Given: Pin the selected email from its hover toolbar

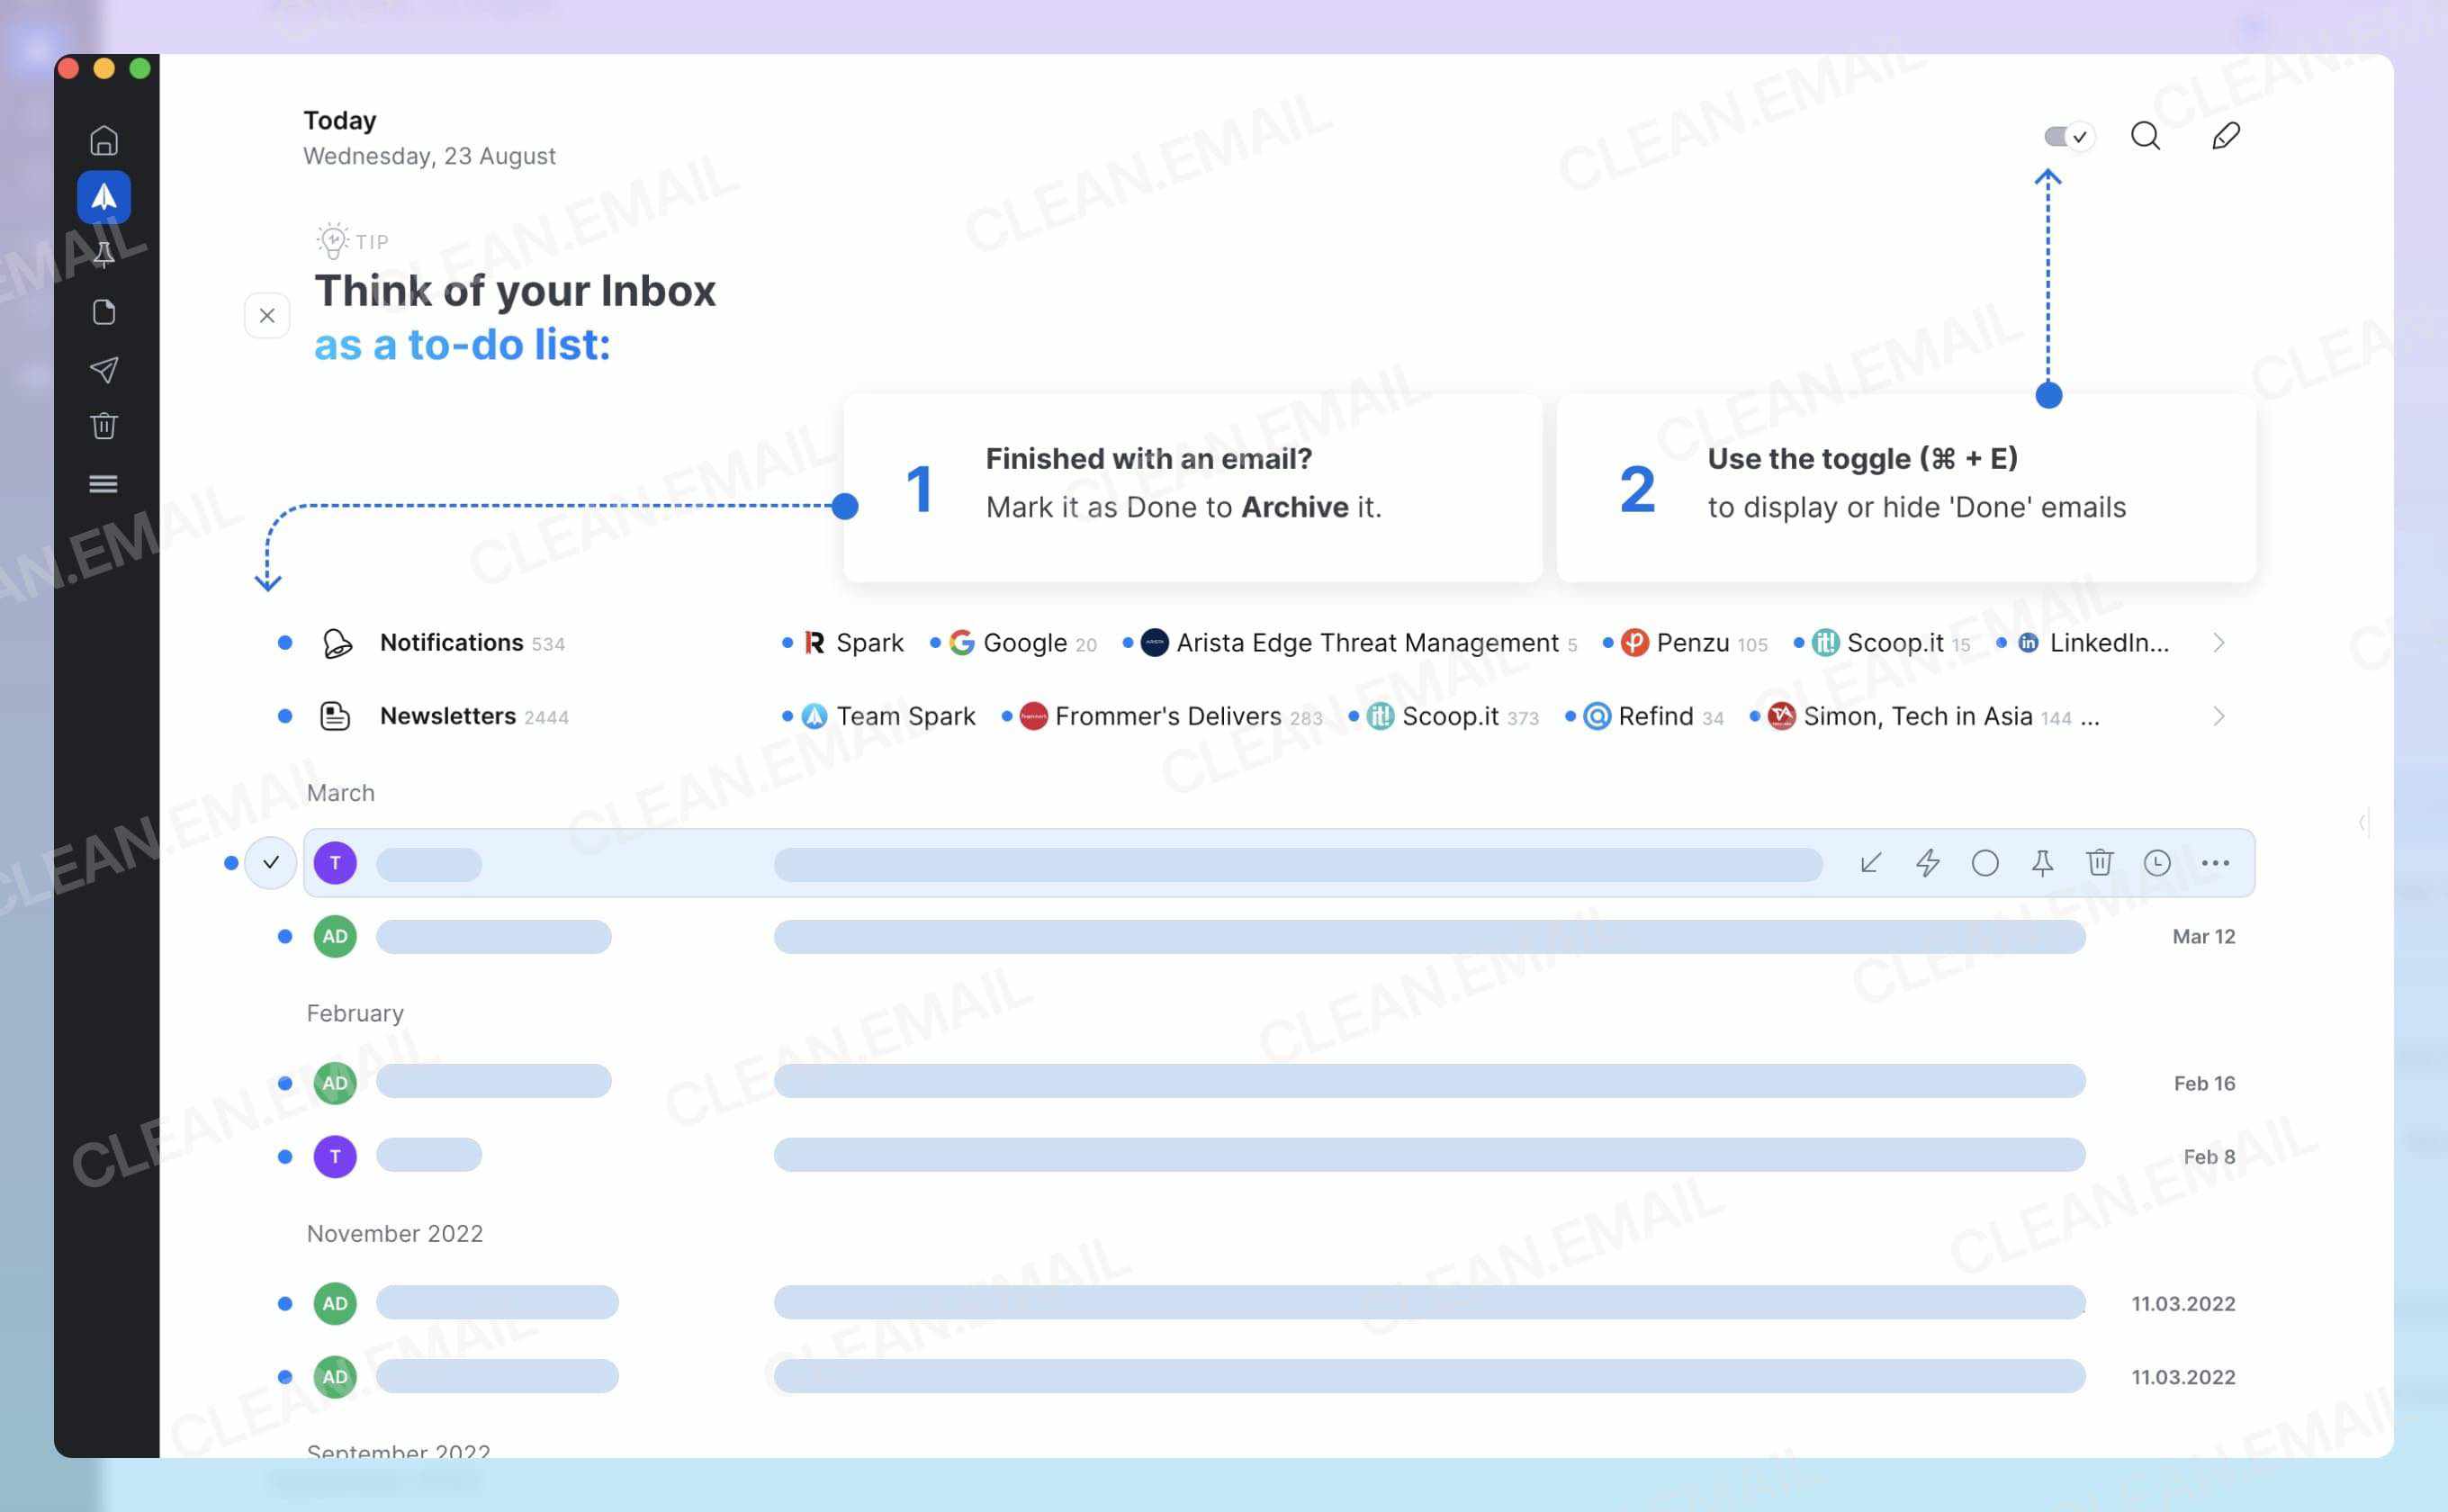Looking at the screenshot, I should [x=2043, y=862].
